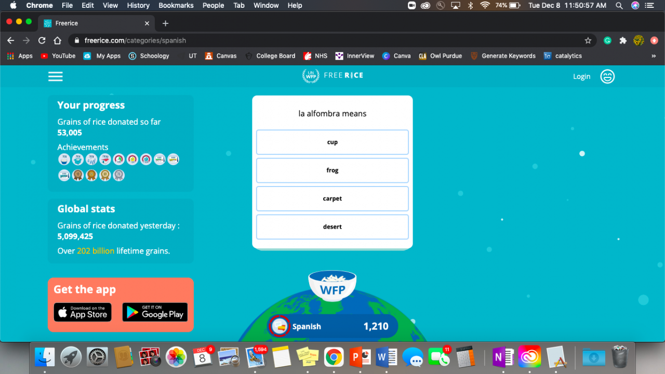Open Adobe Creative Cloud in dock
This screenshot has height=374, width=665.
529,357
